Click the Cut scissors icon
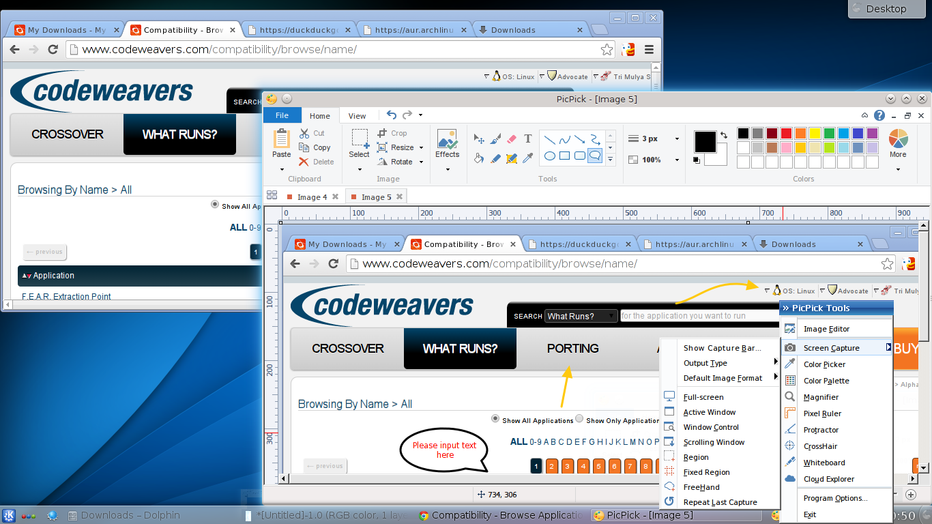Screen dimensions: 932x524 pos(304,133)
